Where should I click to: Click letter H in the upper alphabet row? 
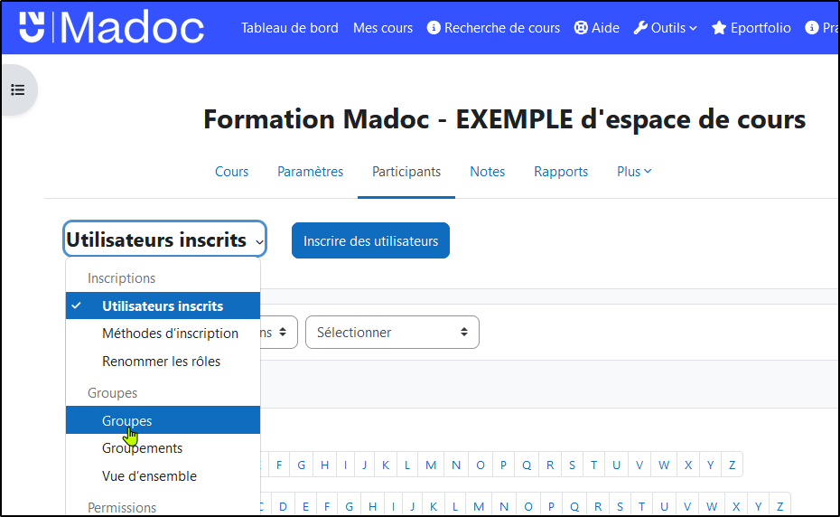tap(324, 465)
